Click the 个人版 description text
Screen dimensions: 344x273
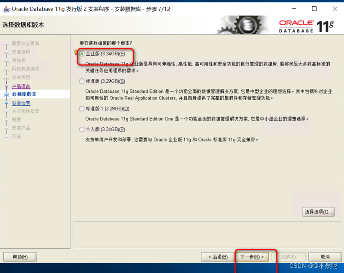[172, 140]
